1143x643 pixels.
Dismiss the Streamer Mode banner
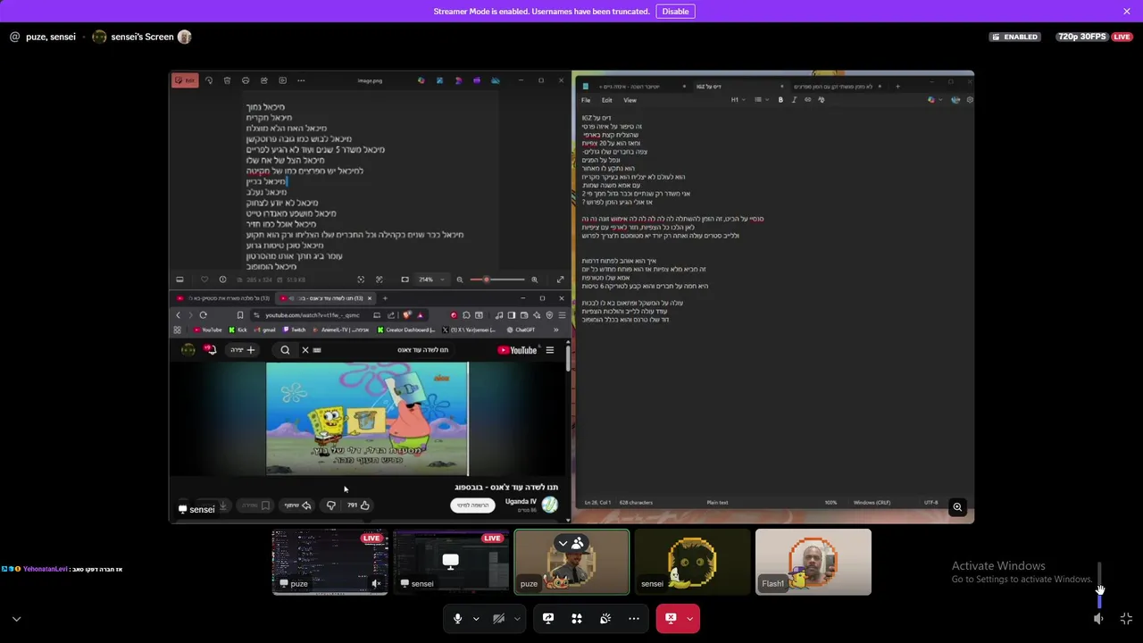[1127, 12]
